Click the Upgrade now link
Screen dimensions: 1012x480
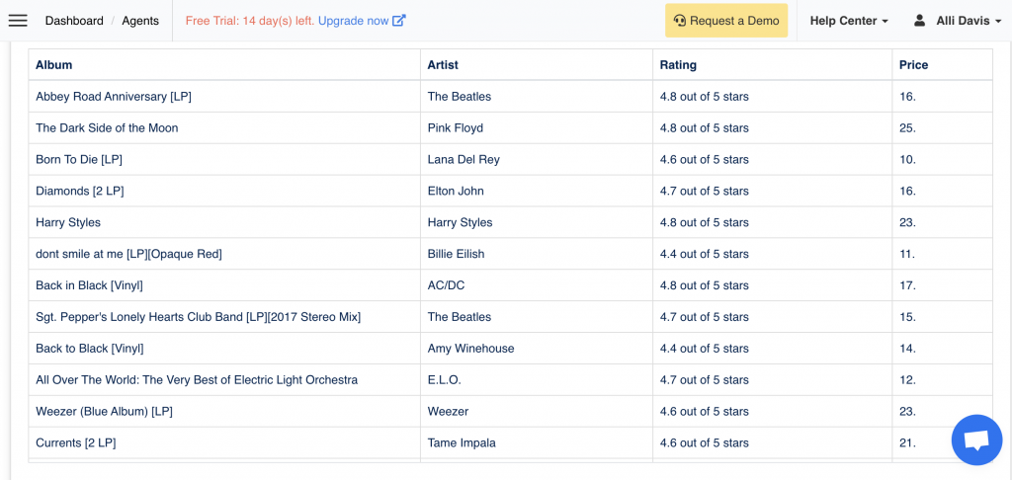click(x=354, y=21)
